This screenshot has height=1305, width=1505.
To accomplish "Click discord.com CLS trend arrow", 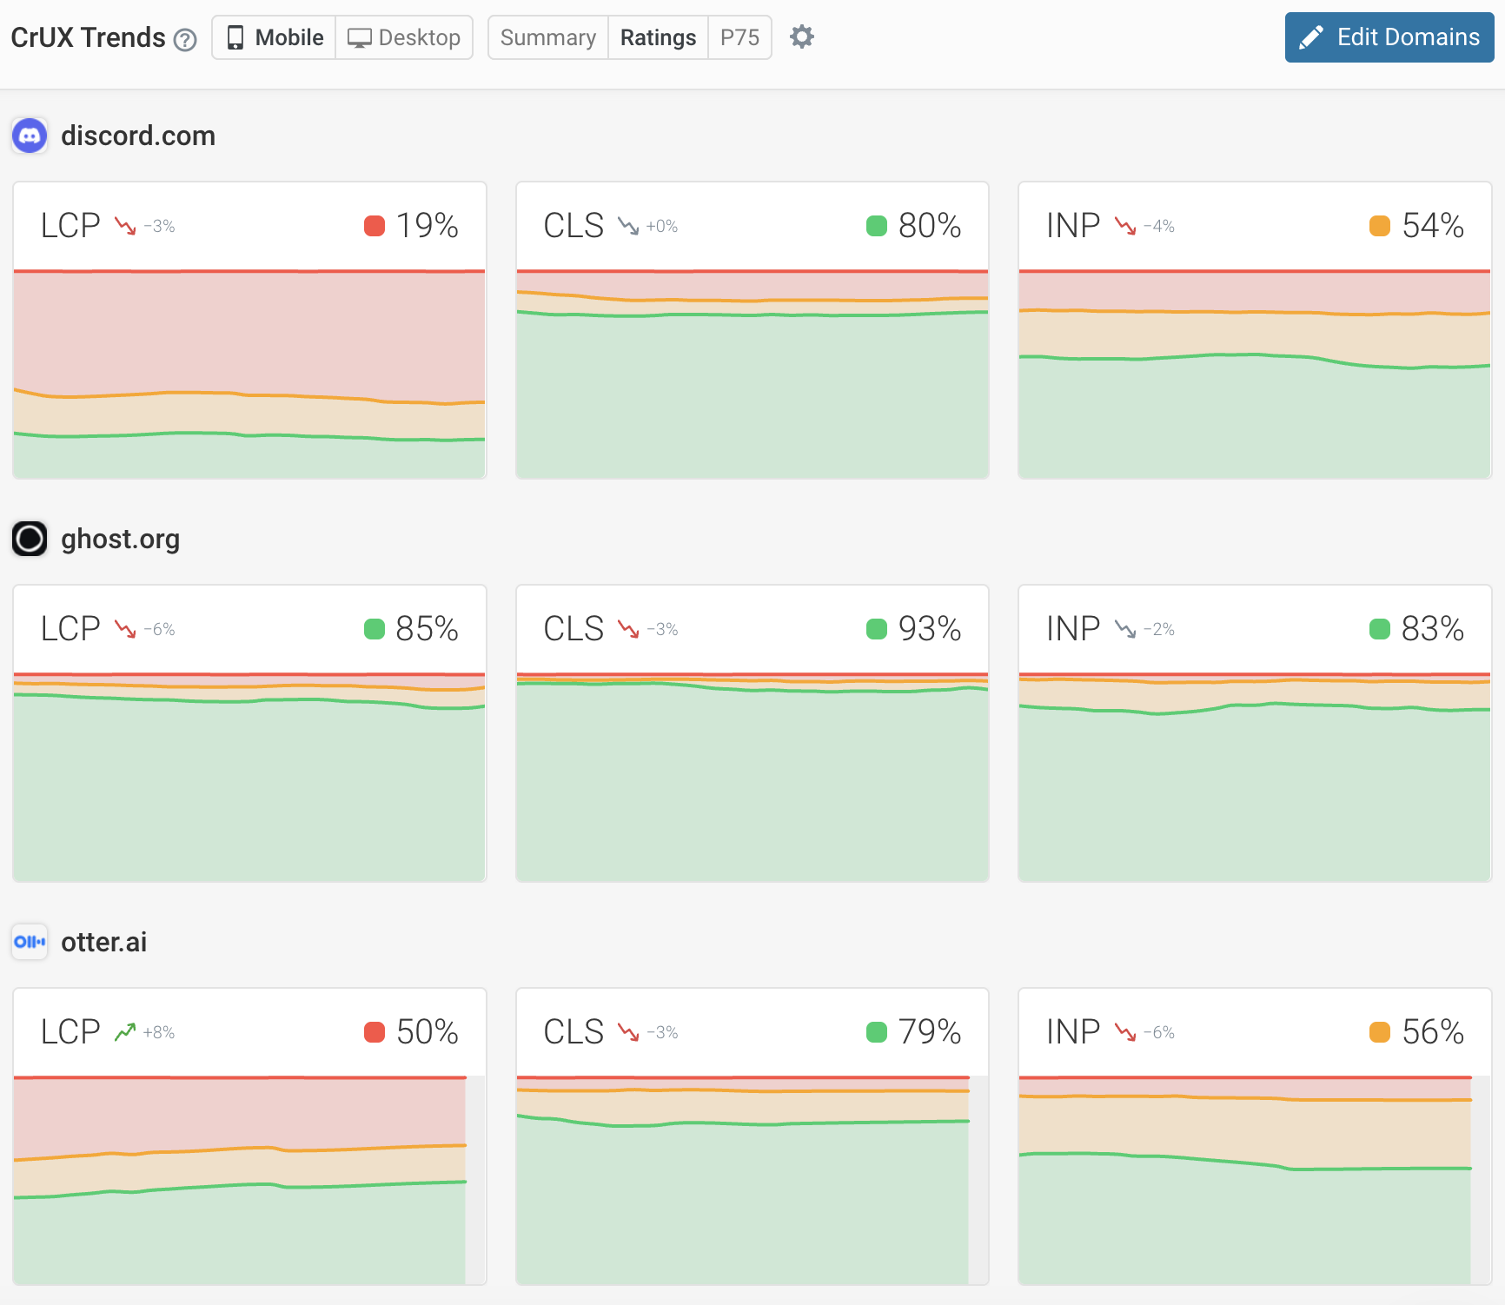I will [628, 226].
